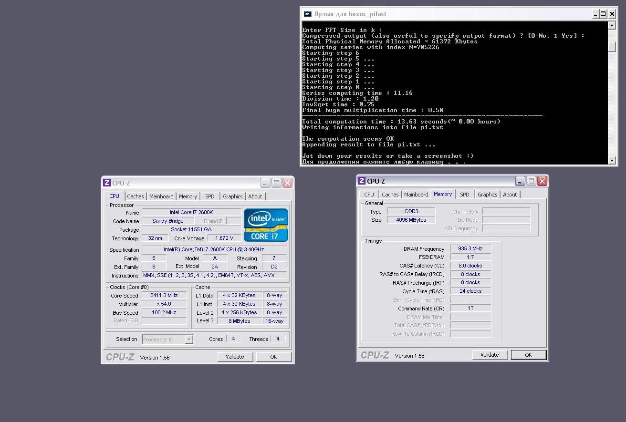Click the Code Name value 'Sandy Bridge'
The width and height of the screenshot is (626, 422).
coord(168,221)
